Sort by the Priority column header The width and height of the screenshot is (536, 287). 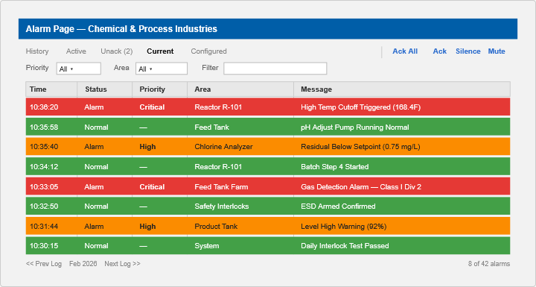tap(159, 89)
